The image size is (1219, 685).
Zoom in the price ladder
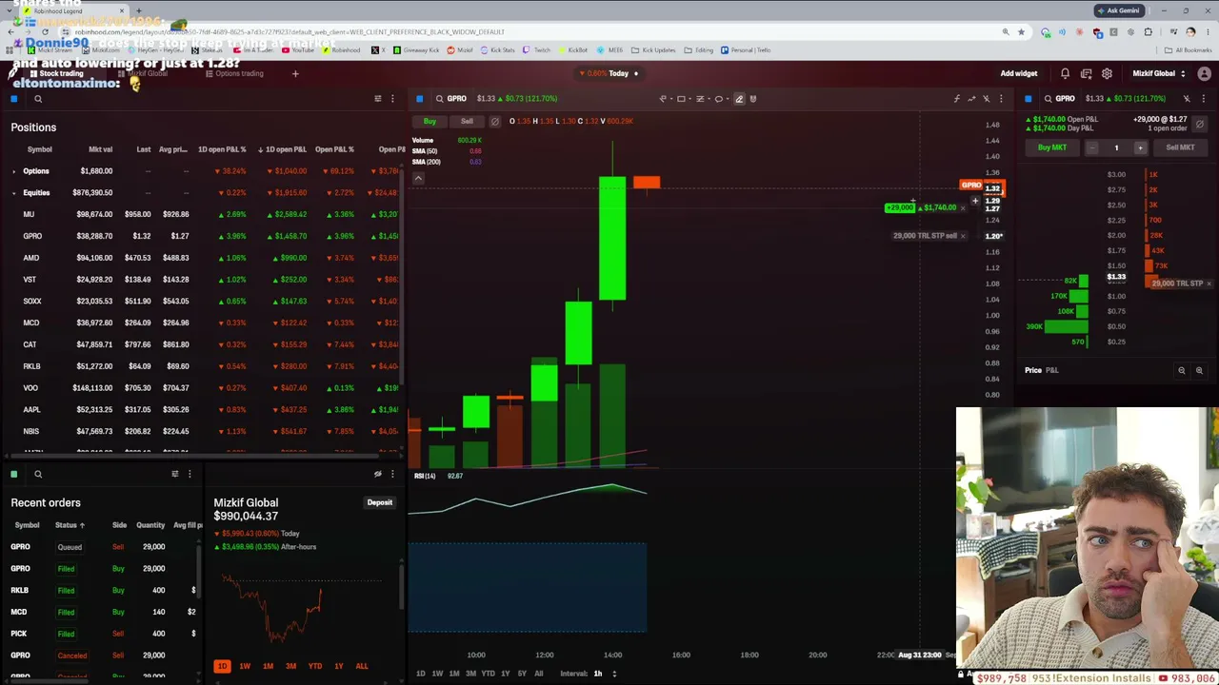click(x=1199, y=371)
